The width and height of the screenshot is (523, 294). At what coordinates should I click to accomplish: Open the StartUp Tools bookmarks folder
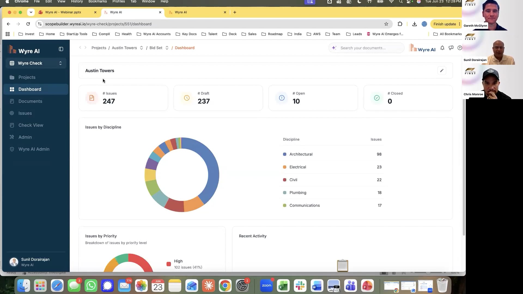click(x=74, y=34)
